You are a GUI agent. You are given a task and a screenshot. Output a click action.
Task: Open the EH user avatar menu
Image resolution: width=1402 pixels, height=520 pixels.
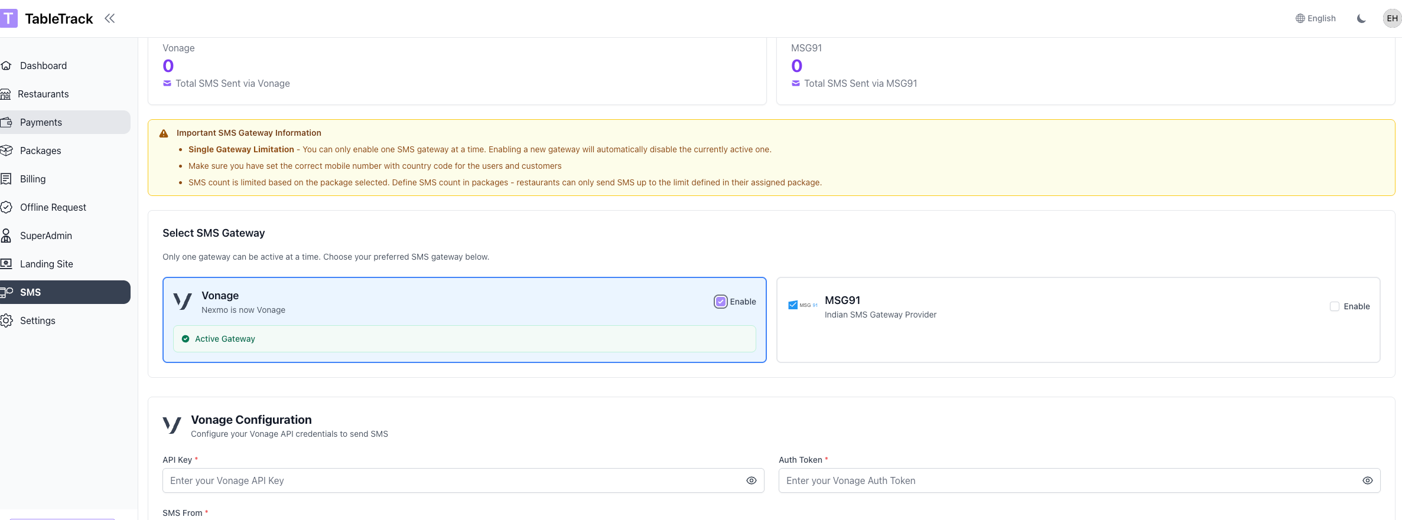pyautogui.click(x=1391, y=18)
